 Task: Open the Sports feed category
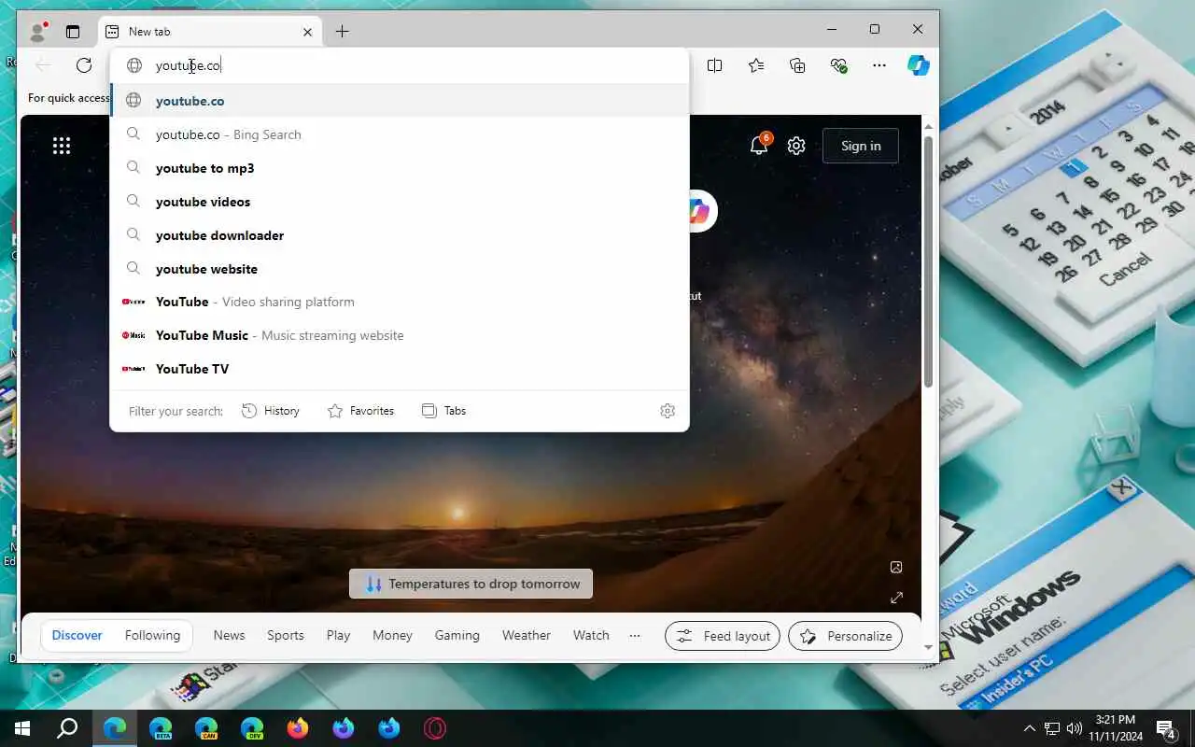click(286, 635)
